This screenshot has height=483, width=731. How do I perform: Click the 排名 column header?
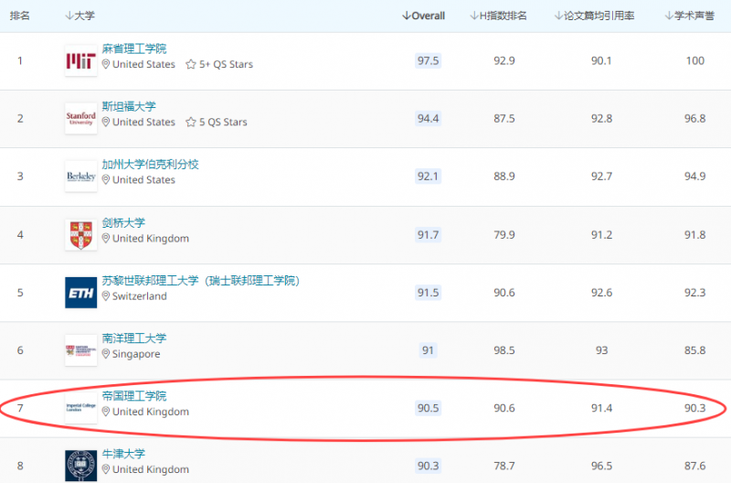click(20, 16)
